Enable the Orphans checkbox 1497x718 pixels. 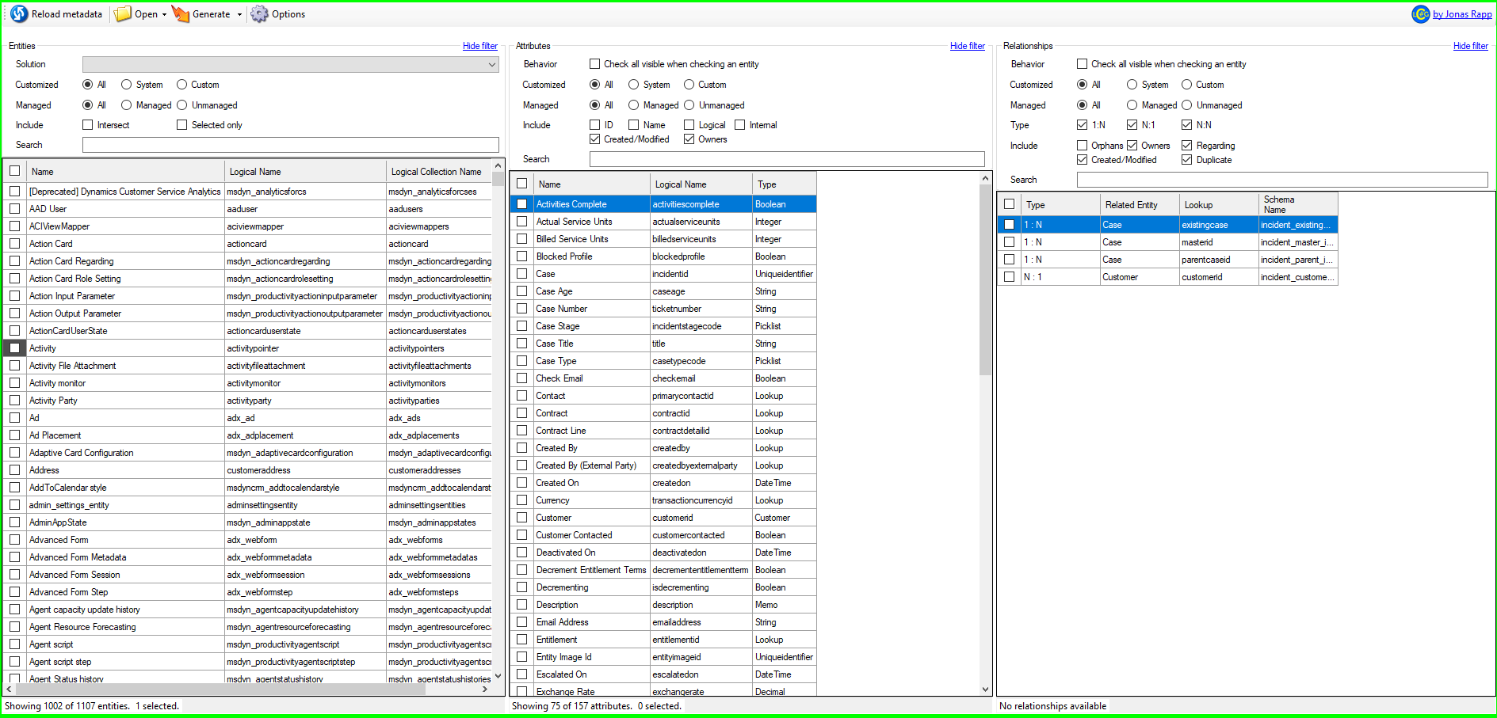pyautogui.click(x=1083, y=146)
